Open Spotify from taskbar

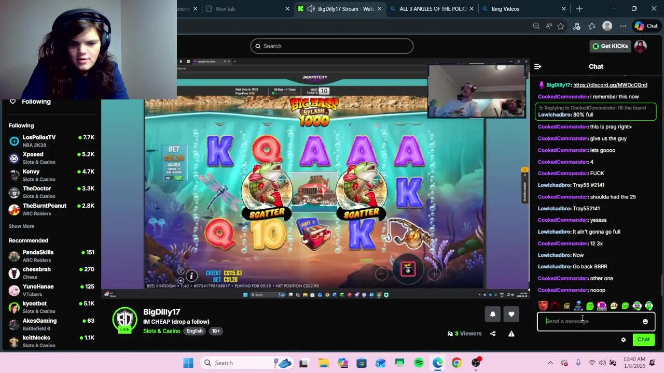coord(419,363)
